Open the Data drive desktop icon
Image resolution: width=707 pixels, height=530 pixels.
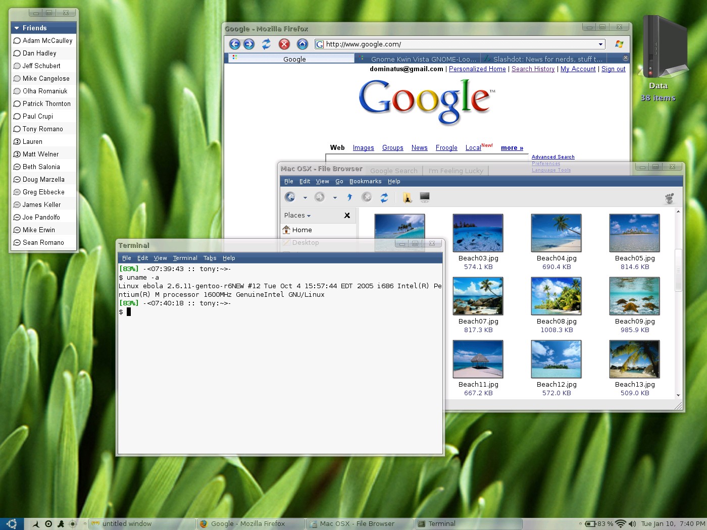[x=665, y=47]
